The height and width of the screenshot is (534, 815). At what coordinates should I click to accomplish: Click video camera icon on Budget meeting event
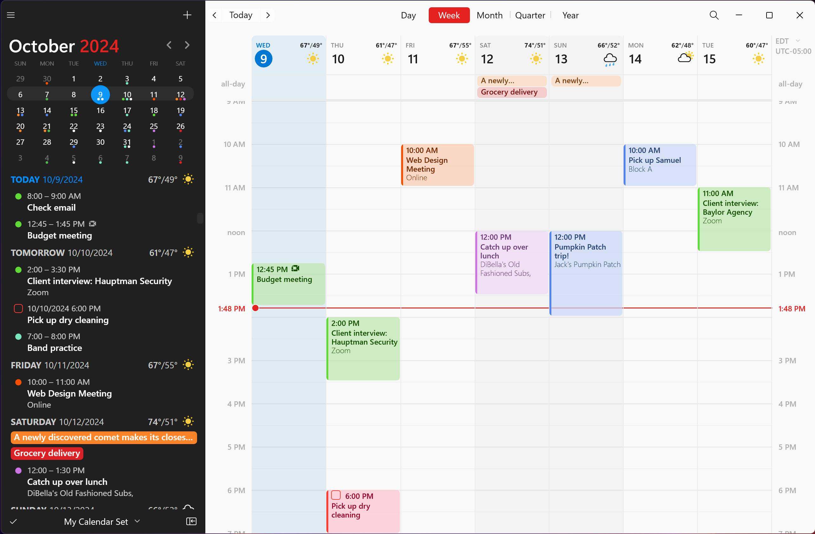[x=295, y=269]
